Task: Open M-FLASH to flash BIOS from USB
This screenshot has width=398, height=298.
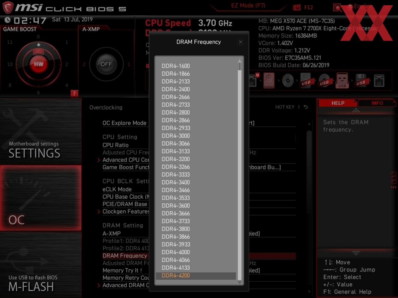Action: pyautogui.click(x=41, y=265)
